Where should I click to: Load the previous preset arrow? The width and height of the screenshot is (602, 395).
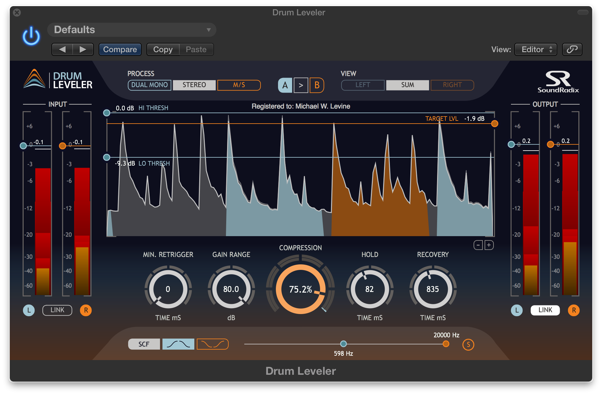tap(63, 49)
